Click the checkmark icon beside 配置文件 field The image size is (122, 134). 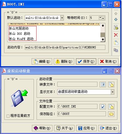[x=103, y=107]
